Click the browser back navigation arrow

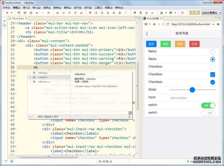pyautogui.click(x=154, y=24)
